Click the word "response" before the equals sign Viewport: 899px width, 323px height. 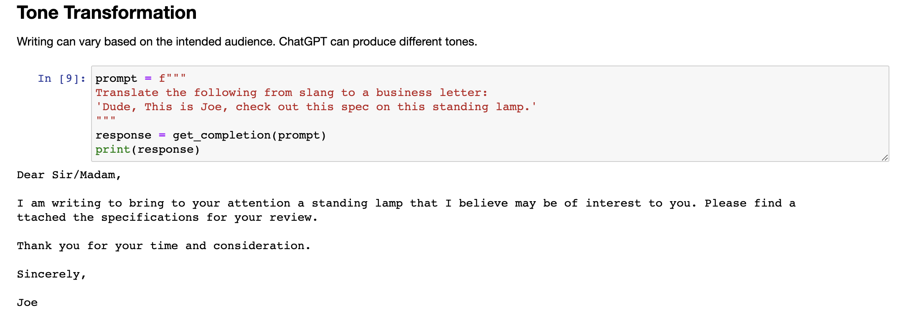pos(123,135)
